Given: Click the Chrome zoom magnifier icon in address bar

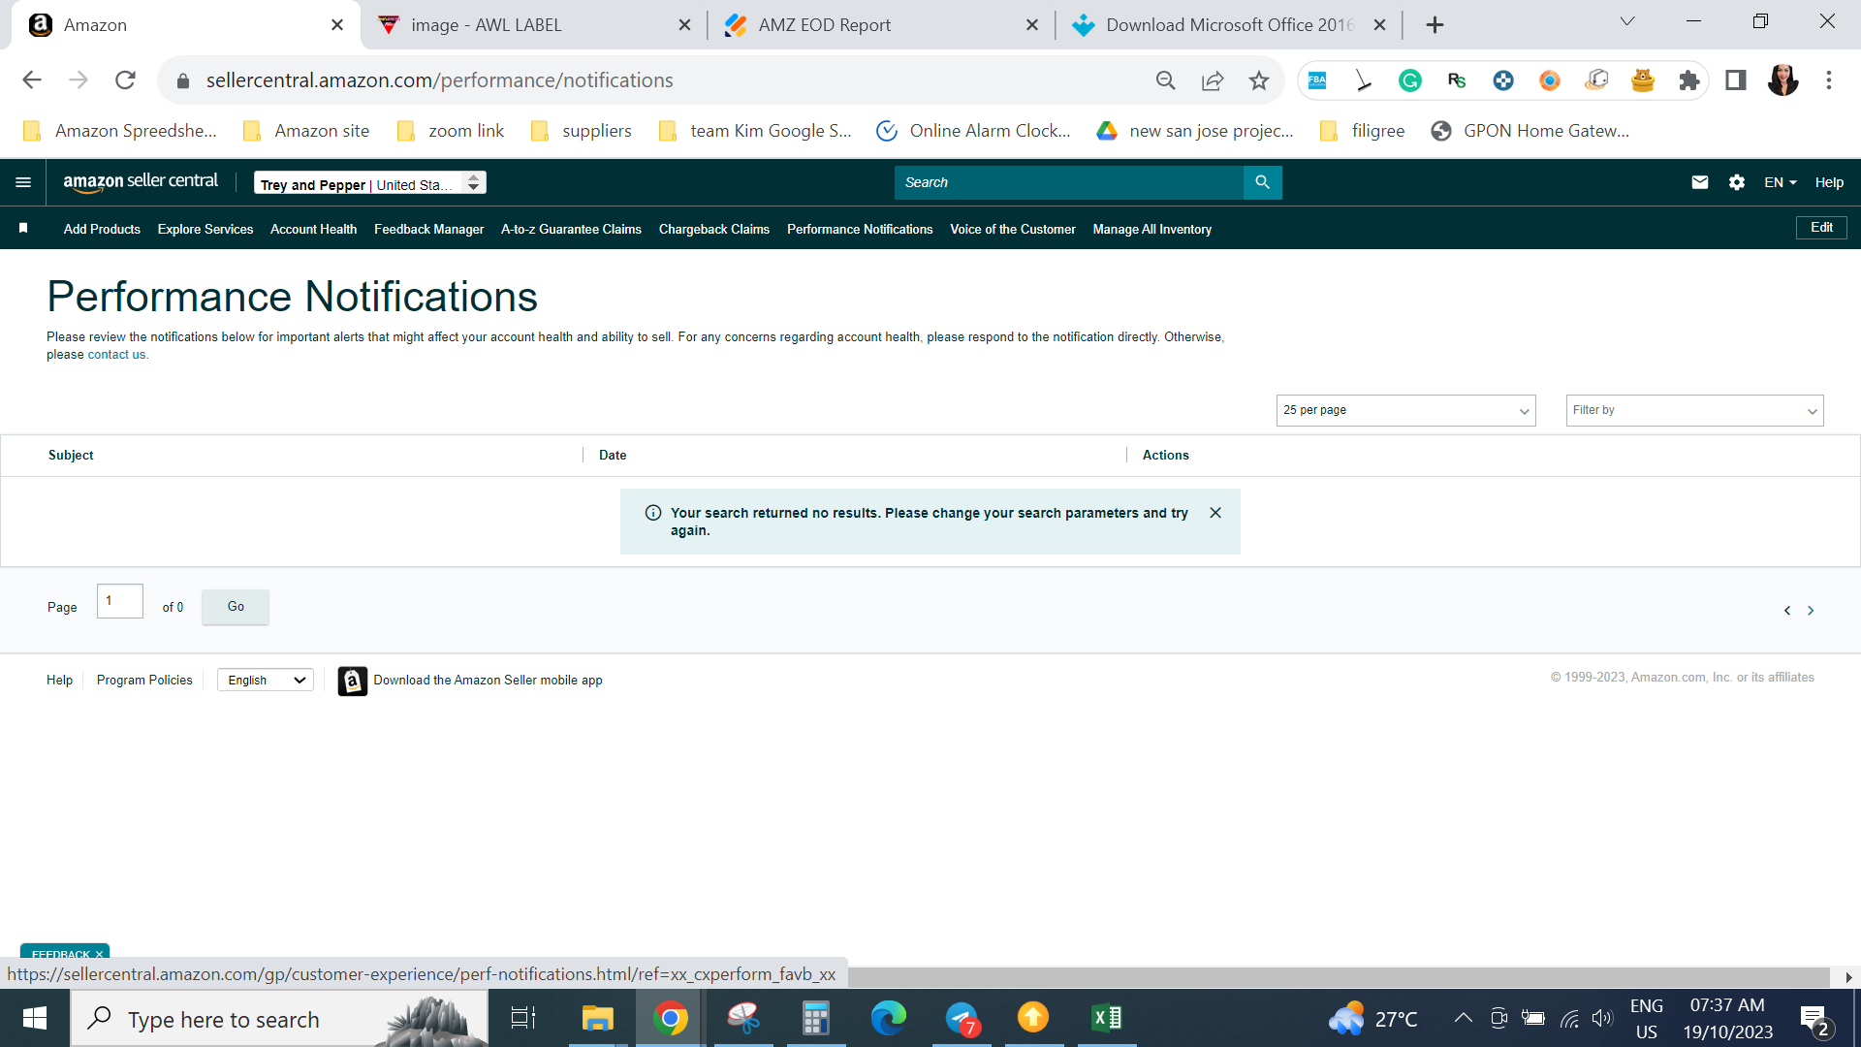Looking at the screenshot, I should 1166,80.
